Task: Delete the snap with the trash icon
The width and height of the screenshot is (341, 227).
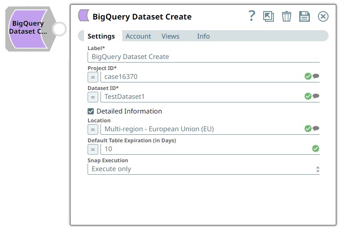Action: click(286, 16)
